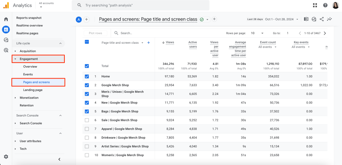Open report status dropdown beside green check
Image resolution: width=342 pixels, height=165 pixels.
click(207, 19)
